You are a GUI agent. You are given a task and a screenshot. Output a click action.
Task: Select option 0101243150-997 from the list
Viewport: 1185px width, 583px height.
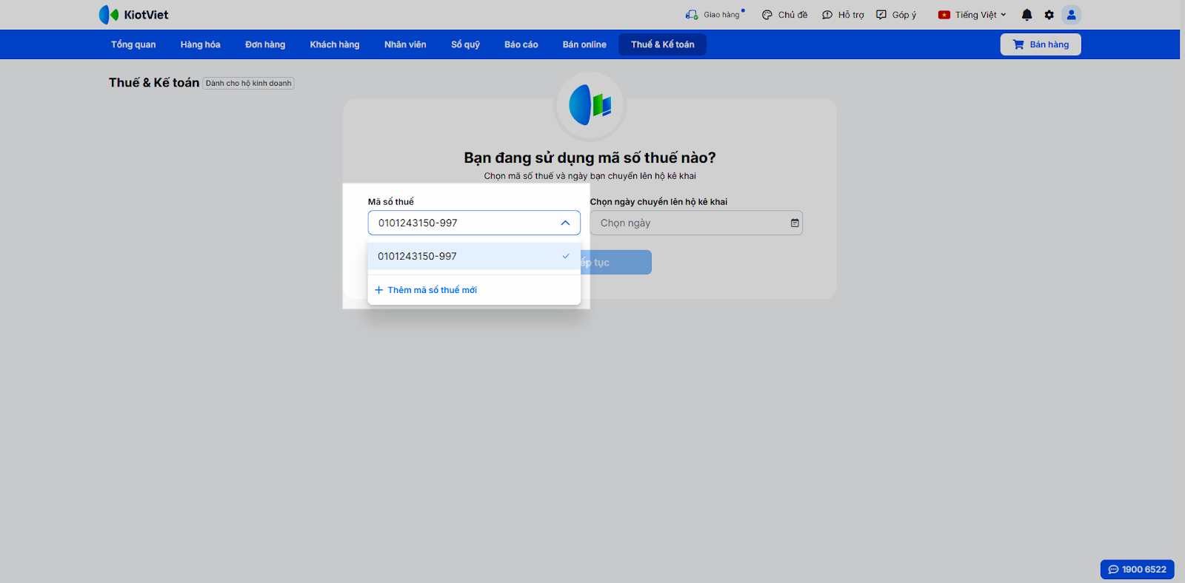click(x=474, y=256)
